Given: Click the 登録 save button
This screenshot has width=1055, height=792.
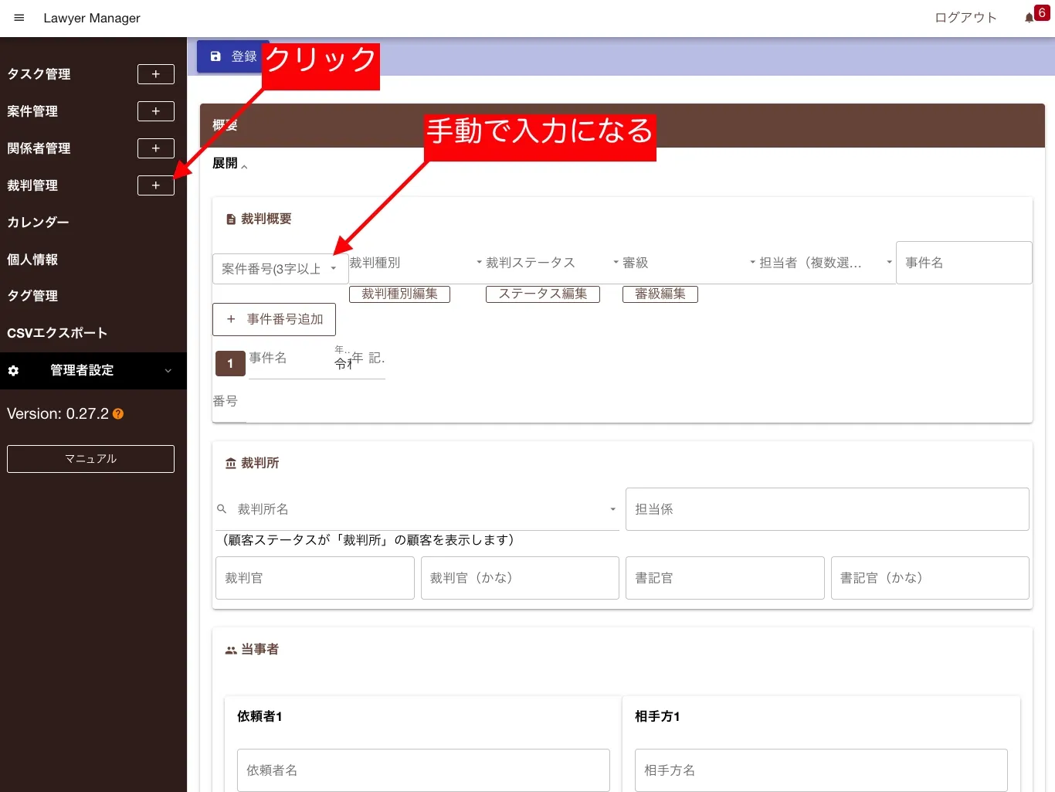Looking at the screenshot, I should click(x=232, y=56).
